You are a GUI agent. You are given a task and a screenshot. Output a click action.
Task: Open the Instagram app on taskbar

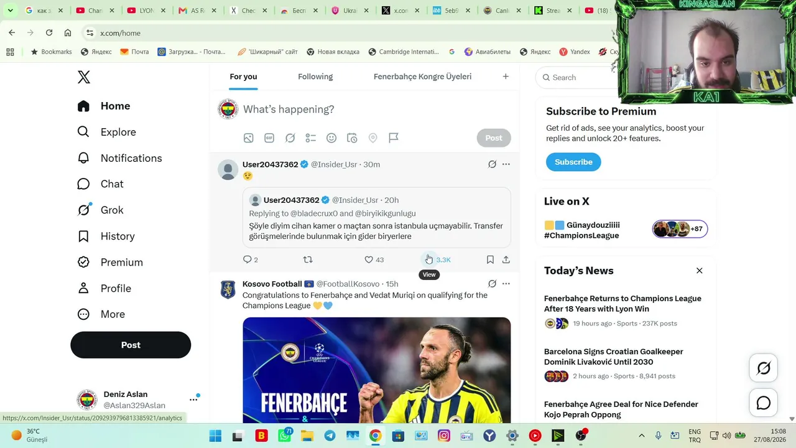(x=444, y=436)
